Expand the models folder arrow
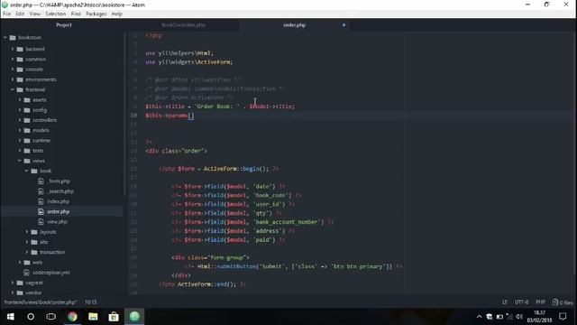 [20, 130]
